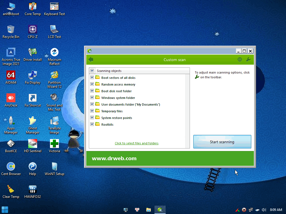Open Keyboard Test desktop icon

point(54,9)
